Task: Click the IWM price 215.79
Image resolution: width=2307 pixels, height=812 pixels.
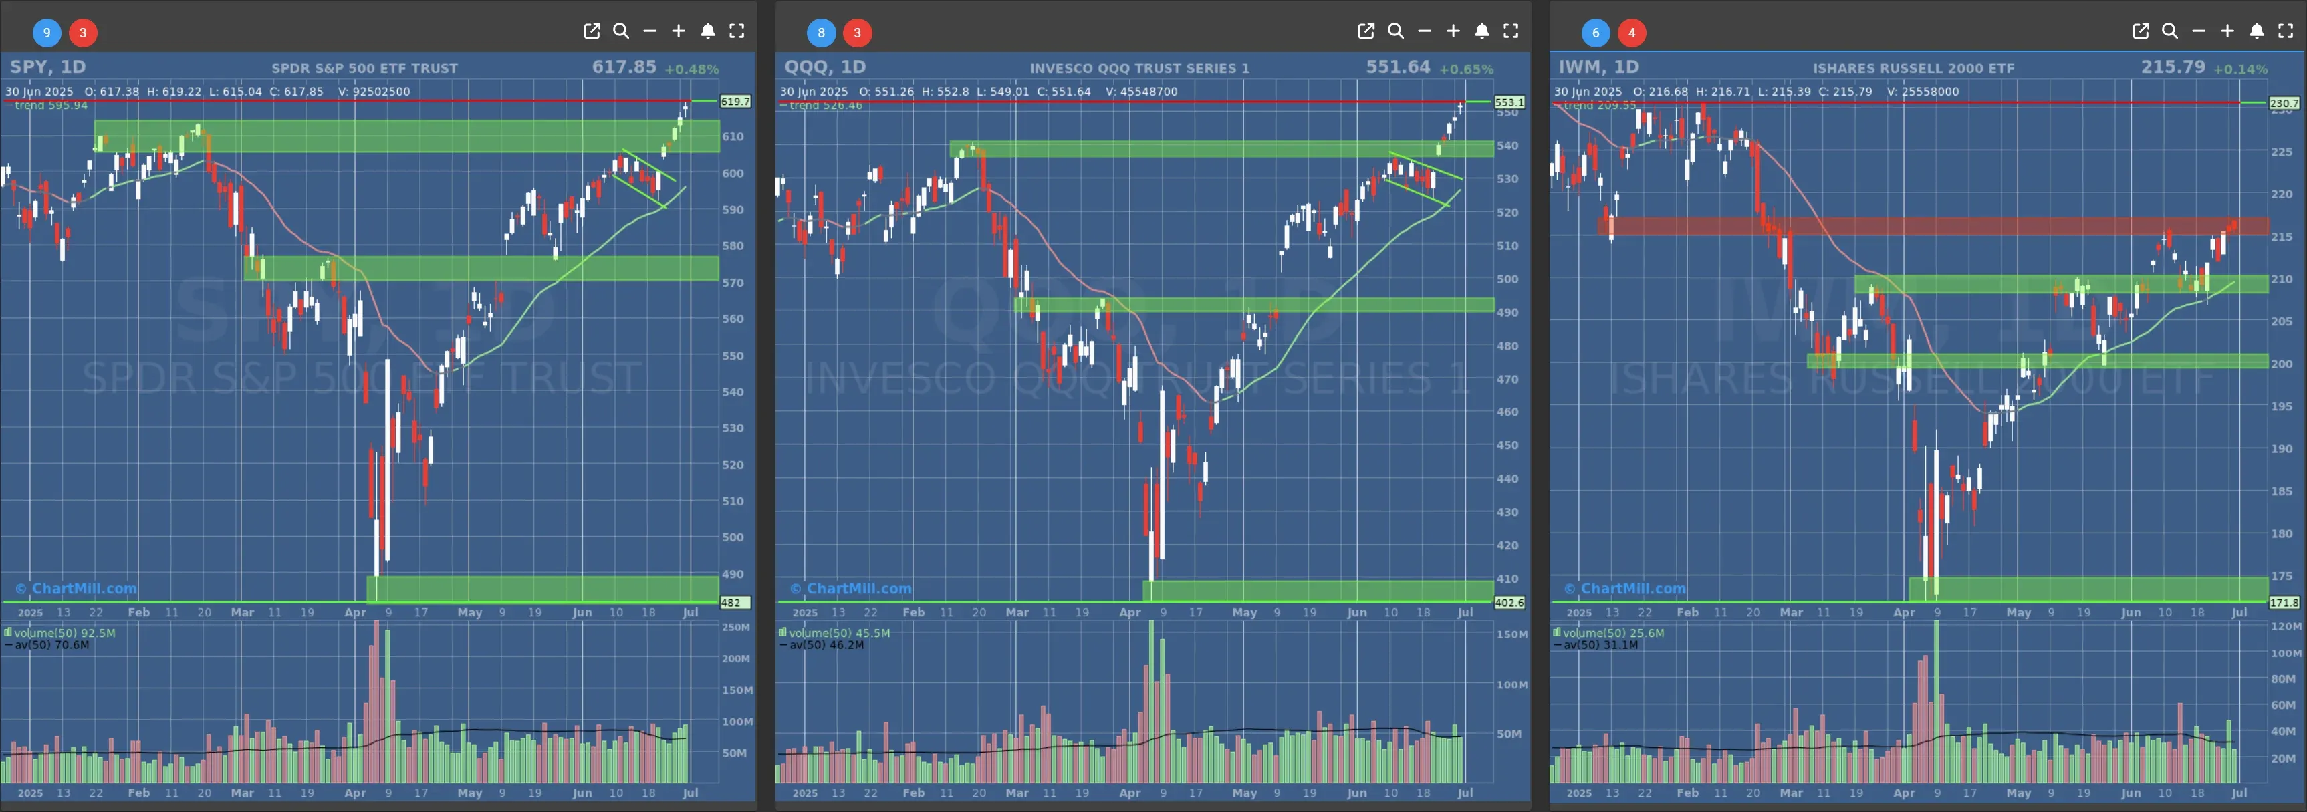Action: point(2173,67)
